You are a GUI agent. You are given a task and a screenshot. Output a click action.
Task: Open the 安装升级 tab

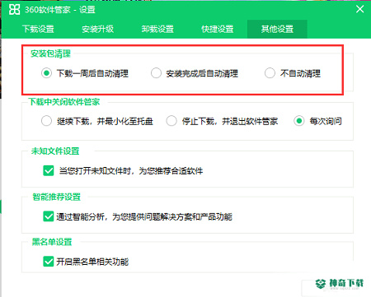(x=97, y=29)
